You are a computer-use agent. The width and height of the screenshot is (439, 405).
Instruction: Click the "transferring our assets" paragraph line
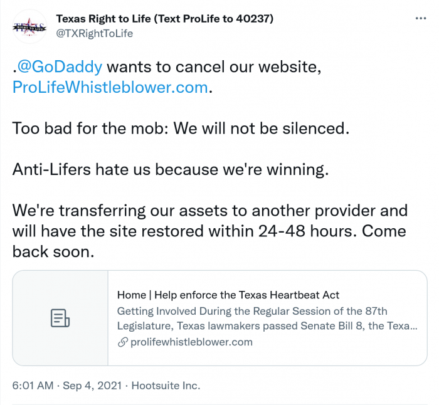point(209,210)
